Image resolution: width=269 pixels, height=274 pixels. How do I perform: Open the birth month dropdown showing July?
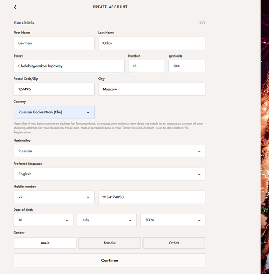pyautogui.click(x=107, y=220)
